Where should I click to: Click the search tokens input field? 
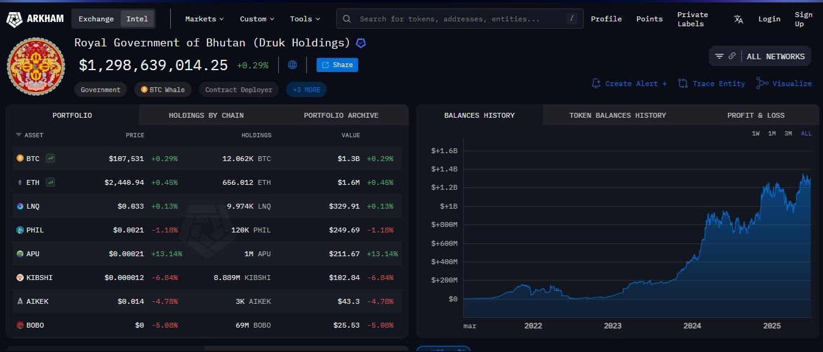(x=459, y=19)
